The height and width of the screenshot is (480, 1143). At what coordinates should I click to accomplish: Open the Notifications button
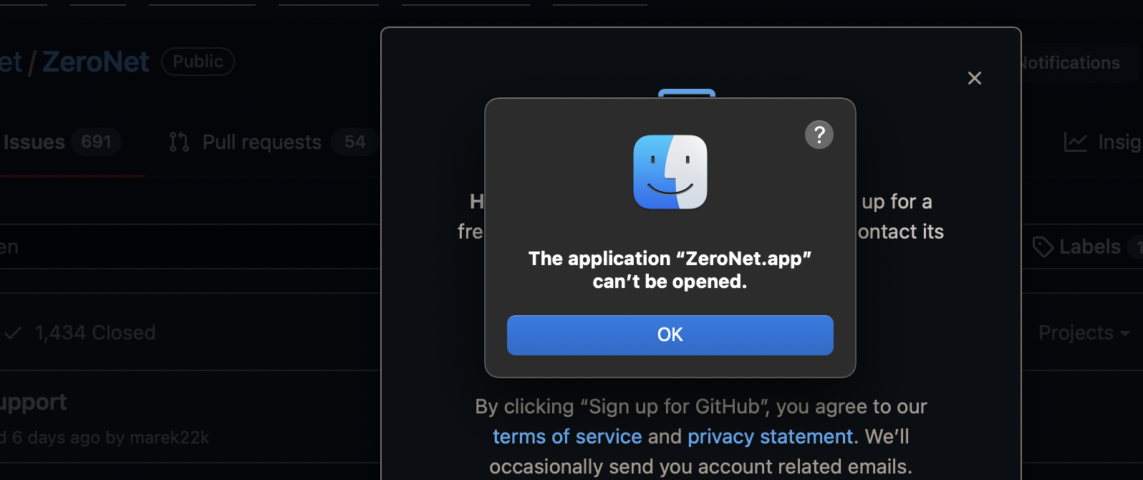1069,63
